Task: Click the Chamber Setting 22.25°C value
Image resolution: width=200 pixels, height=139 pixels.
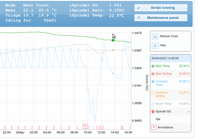Action: [184, 92]
